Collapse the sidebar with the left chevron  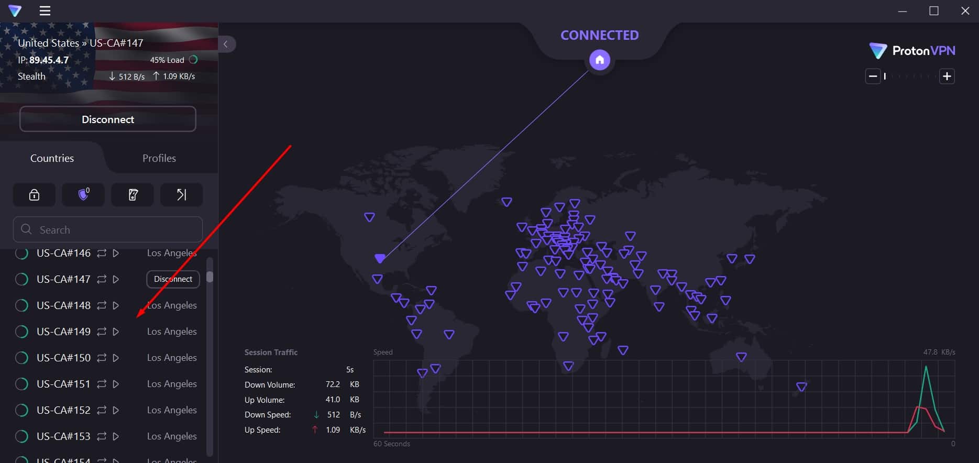(x=226, y=44)
